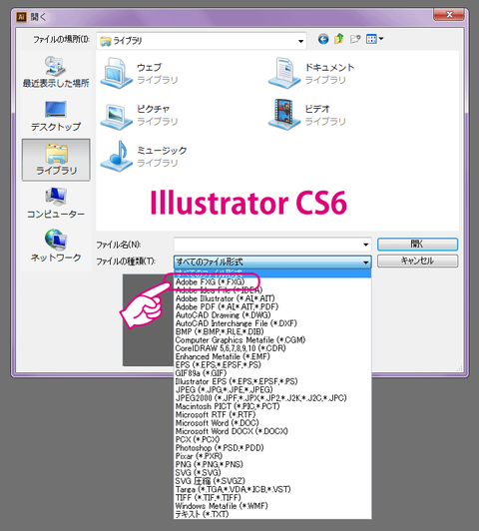The width and height of the screenshot is (479, 531).
Task: Choose AutoCAD Drawing (*.DWG)
Action: coord(272,315)
